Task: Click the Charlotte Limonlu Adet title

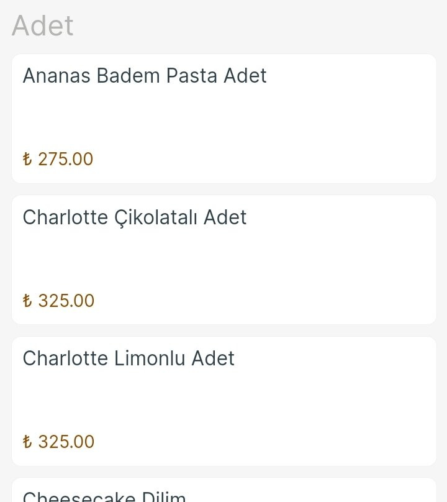Action: coord(129,358)
